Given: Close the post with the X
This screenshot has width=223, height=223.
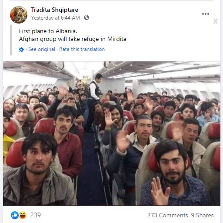Looking at the screenshot, I should coord(215,21).
